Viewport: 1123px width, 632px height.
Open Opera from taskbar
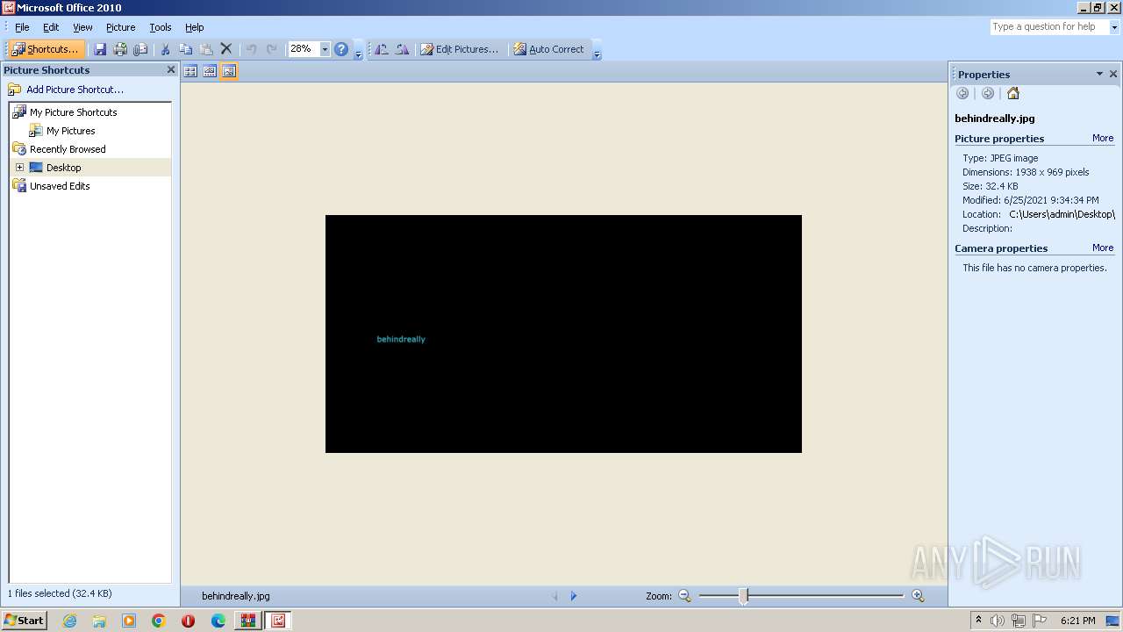click(188, 621)
